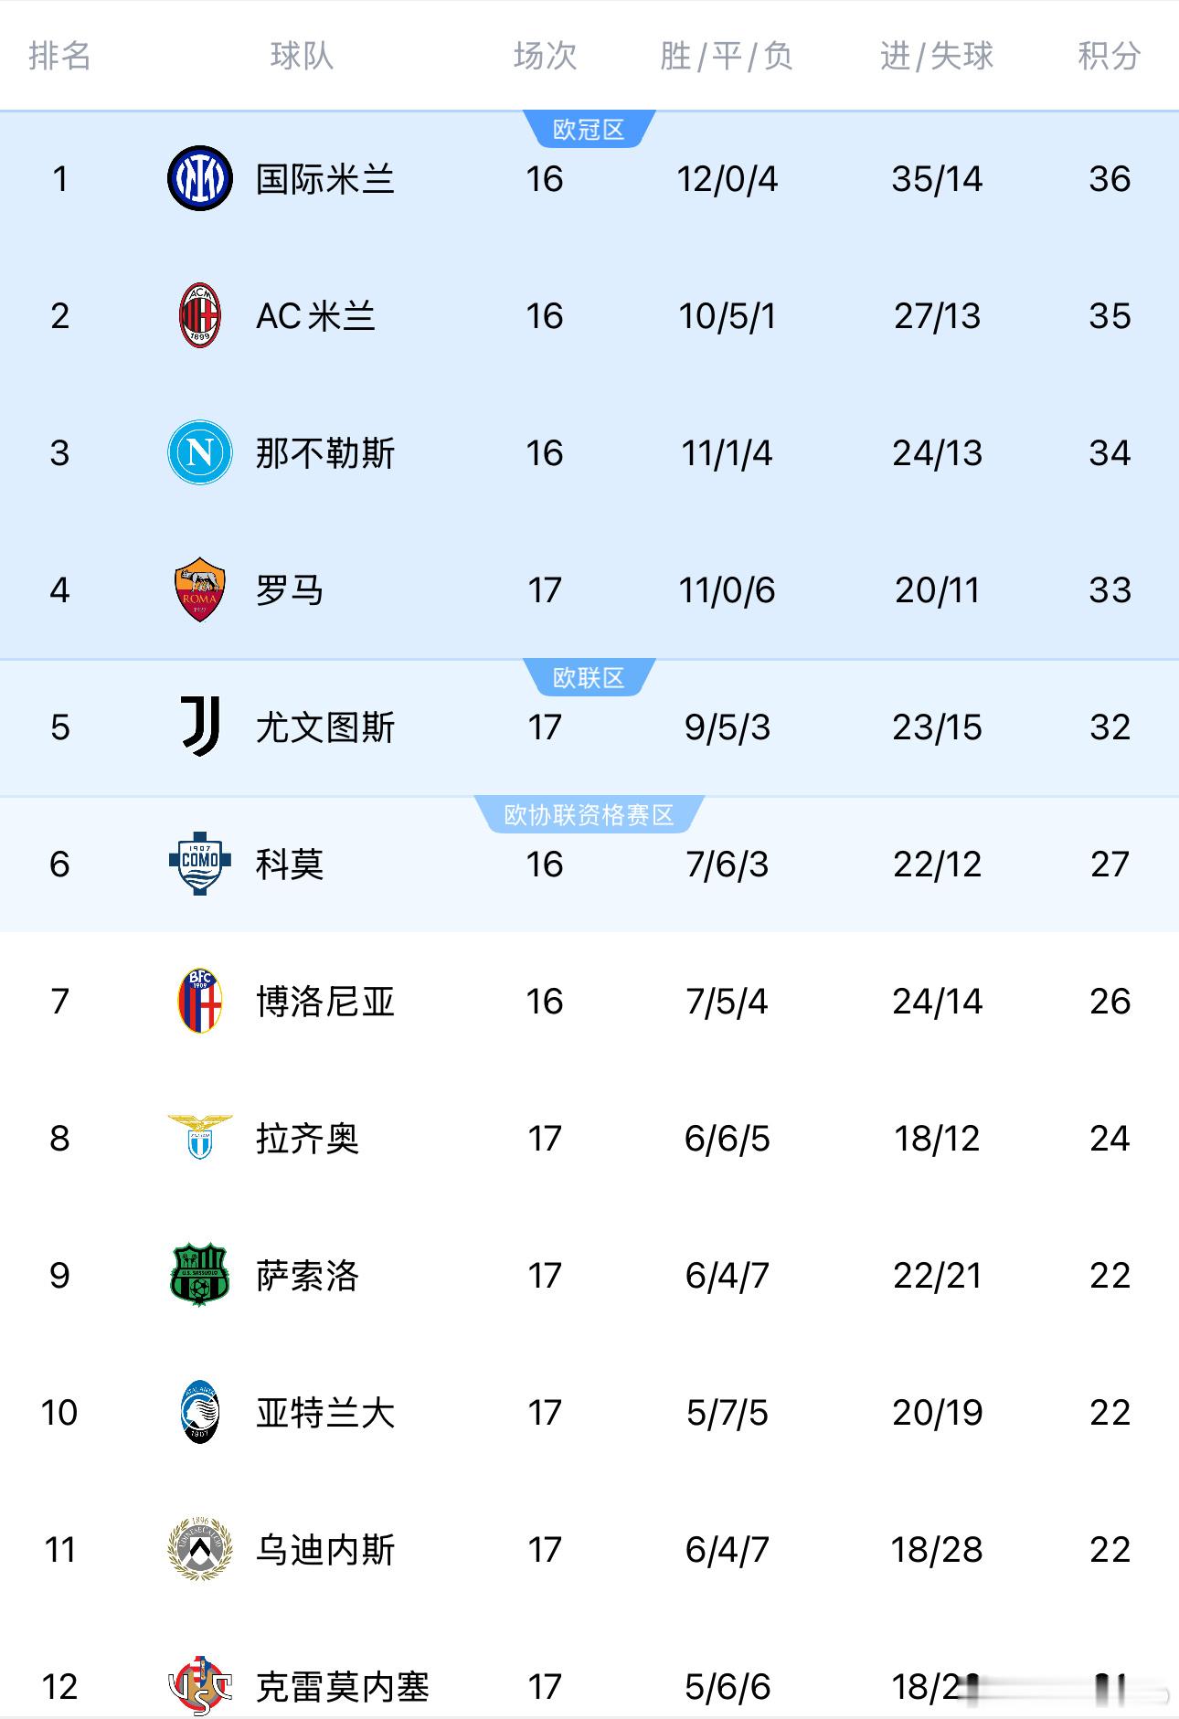Select the Inter Milan club crest
Viewport: 1179px width, 1719px height.
point(197,179)
